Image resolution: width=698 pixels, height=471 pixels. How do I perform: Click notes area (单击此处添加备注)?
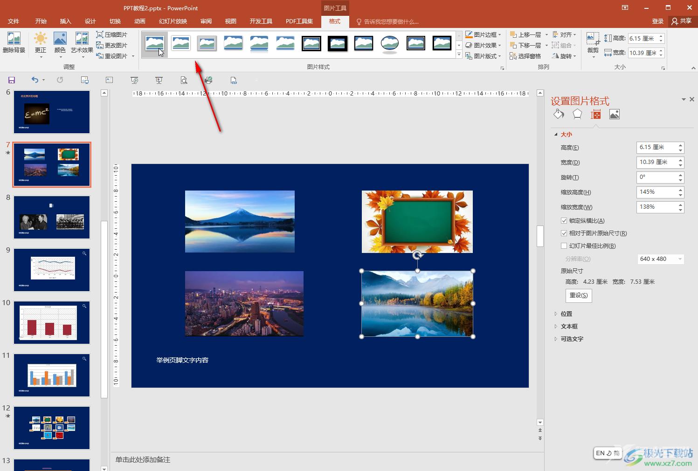pos(143,460)
